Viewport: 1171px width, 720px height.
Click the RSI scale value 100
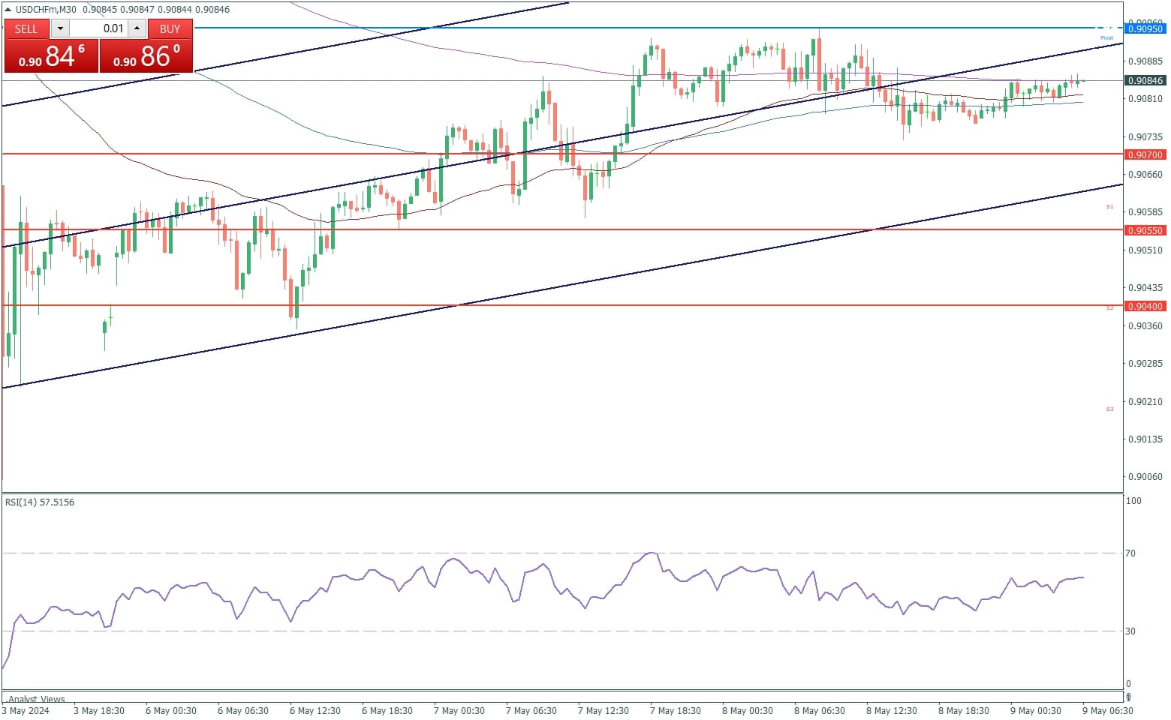click(1133, 501)
